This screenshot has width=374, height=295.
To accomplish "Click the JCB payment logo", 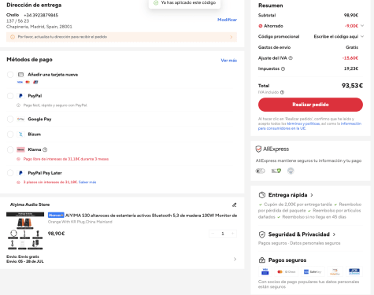I will pos(354,271).
